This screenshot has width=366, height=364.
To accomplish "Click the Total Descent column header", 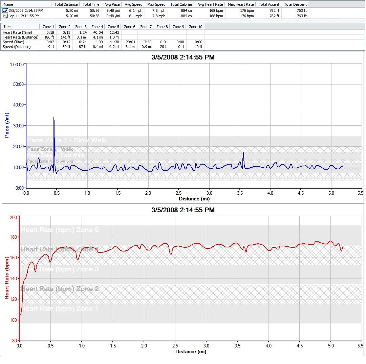I will click(x=295, y=4).
